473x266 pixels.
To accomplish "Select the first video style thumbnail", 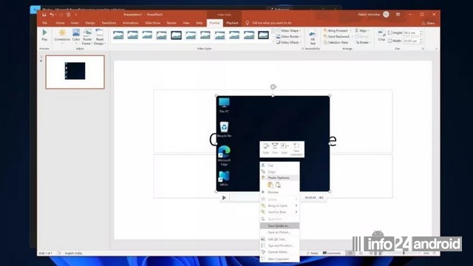I will (118, 35).
